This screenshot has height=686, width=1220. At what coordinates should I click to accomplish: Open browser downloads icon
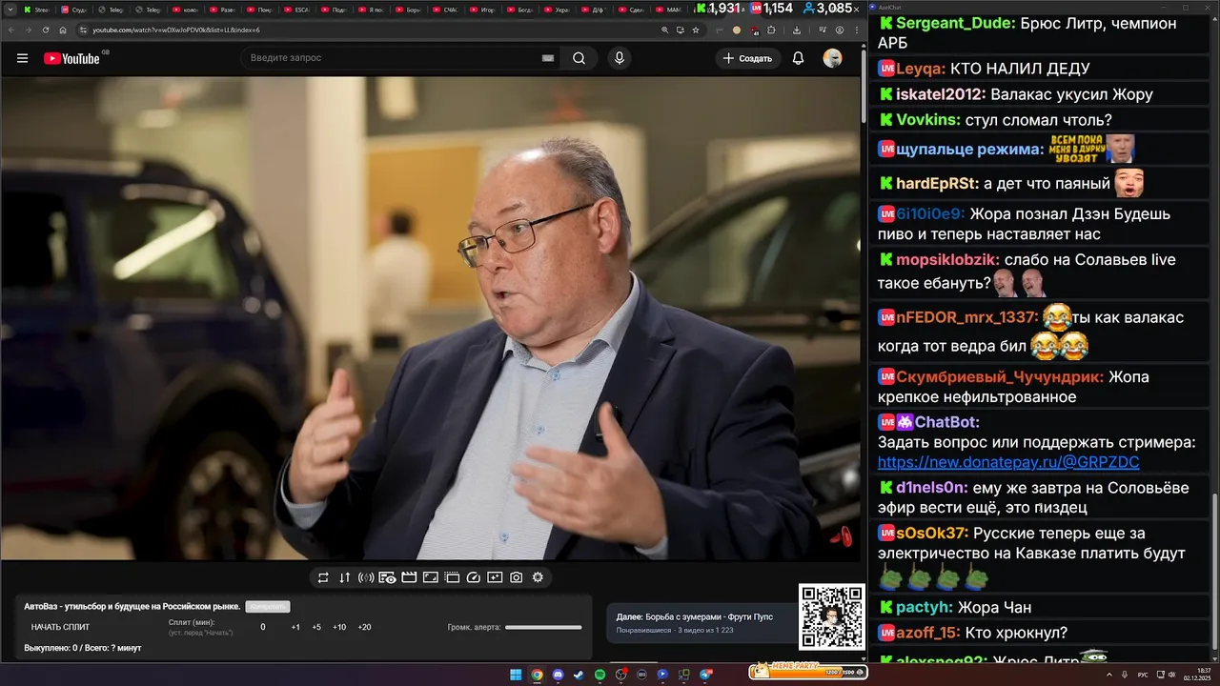797,30
